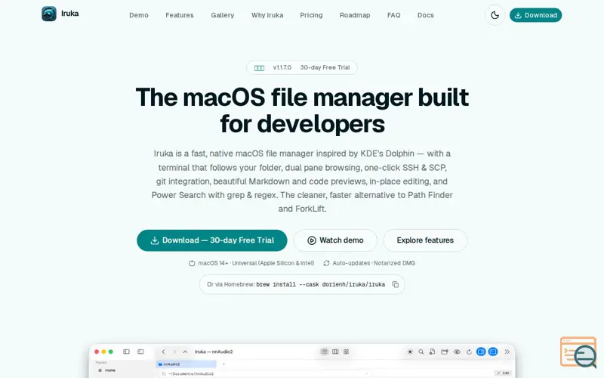Expand toolbar overflow chevrons in Iruka window

[507, 352]
